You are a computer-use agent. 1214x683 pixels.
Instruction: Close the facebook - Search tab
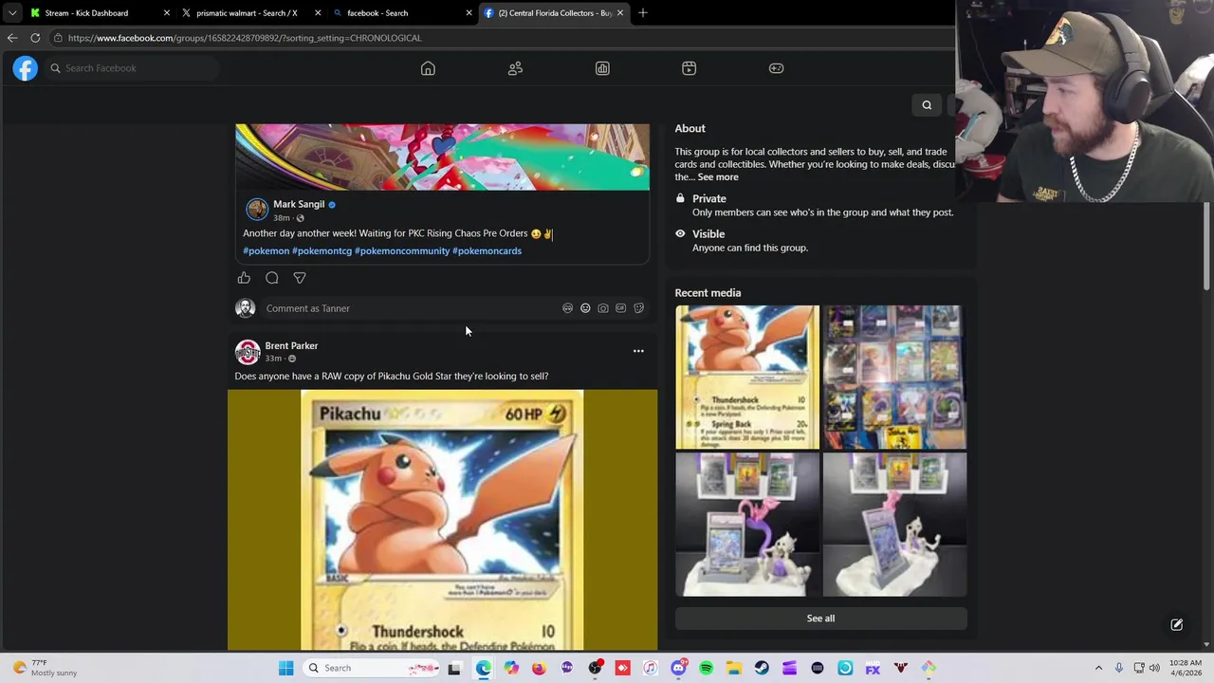point(469,13)
